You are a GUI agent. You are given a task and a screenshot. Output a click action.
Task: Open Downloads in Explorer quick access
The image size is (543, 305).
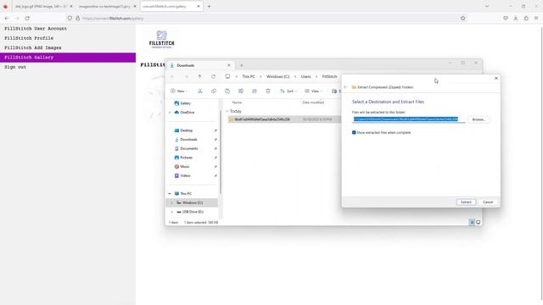[186, 139]
